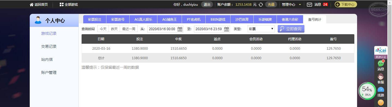392x107 pixels.
Task: Open the 线路 speed gauge icon
Action: click(x=381, y=90)
